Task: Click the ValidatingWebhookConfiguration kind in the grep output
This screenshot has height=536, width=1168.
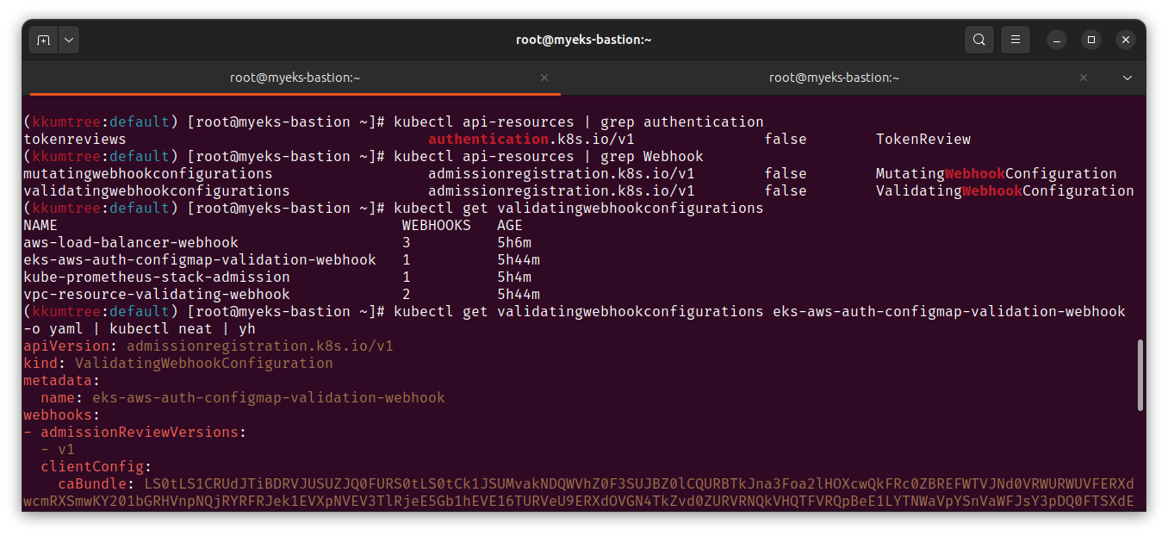Action: 1005,191
